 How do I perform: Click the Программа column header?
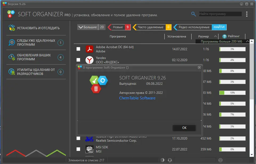tap(118, 36)
